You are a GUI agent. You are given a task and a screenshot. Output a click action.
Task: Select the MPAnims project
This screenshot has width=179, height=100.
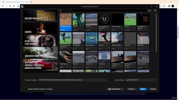[x=143, y=41]
